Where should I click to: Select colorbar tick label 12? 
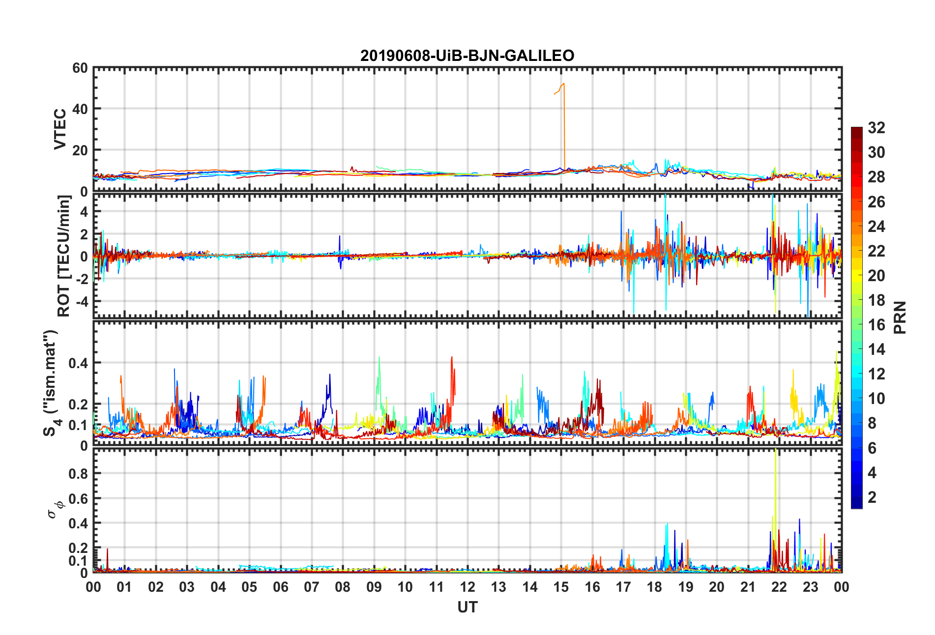(877, 374)
